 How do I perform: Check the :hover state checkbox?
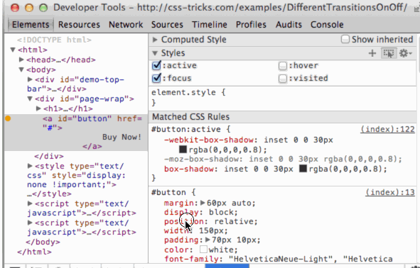point(283,66)
